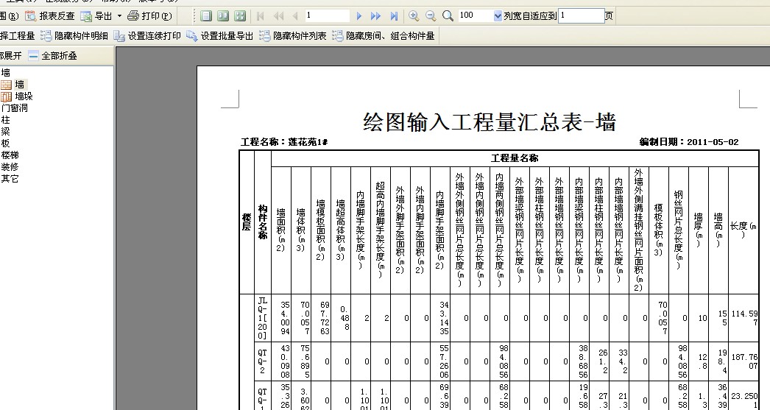
Task: Click the 墙厚(m) column header
Action: 699,230
